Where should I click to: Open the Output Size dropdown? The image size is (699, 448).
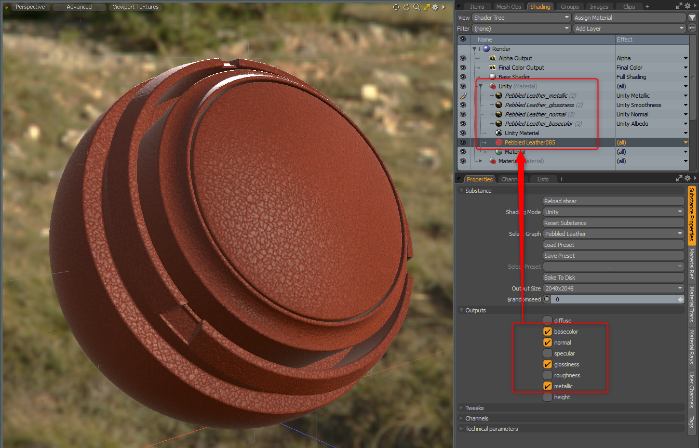[x=613, y=288]
